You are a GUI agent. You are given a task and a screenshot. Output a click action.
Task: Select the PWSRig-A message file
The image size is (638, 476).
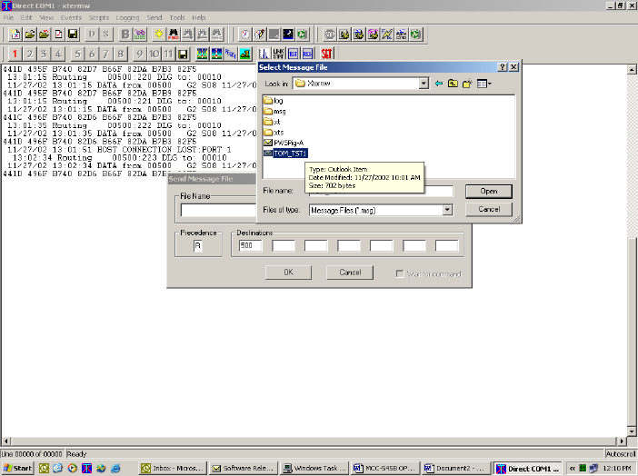284,143
